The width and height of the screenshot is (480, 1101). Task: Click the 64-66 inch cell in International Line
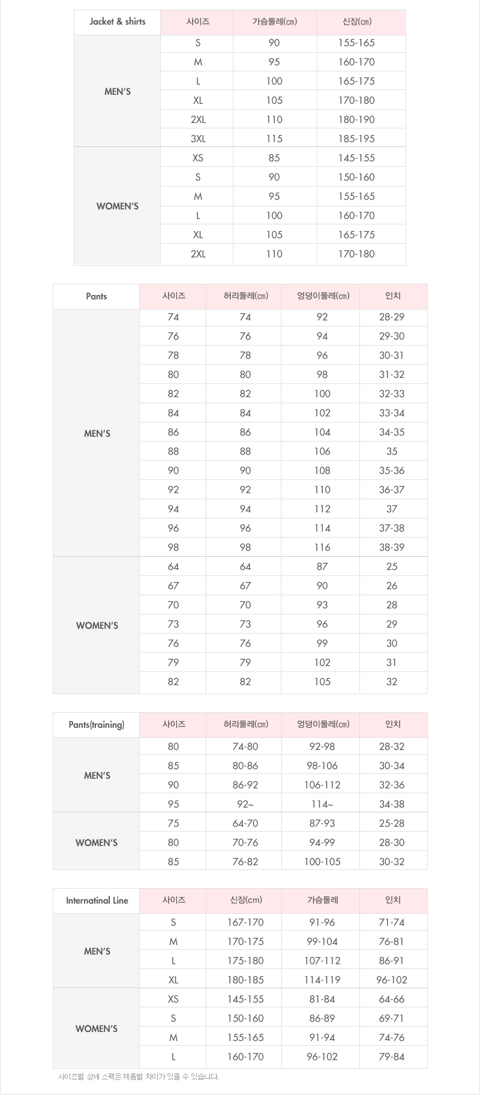(x=392, y=999)
